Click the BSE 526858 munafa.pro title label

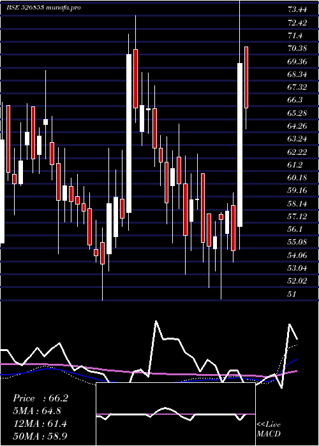43,8
